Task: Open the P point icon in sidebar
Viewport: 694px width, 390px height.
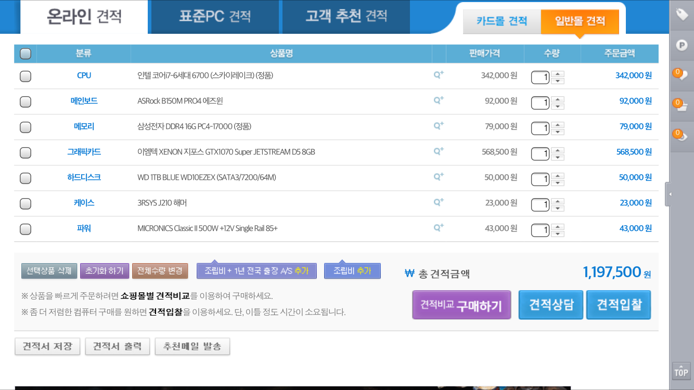Action: click(682, 45)
